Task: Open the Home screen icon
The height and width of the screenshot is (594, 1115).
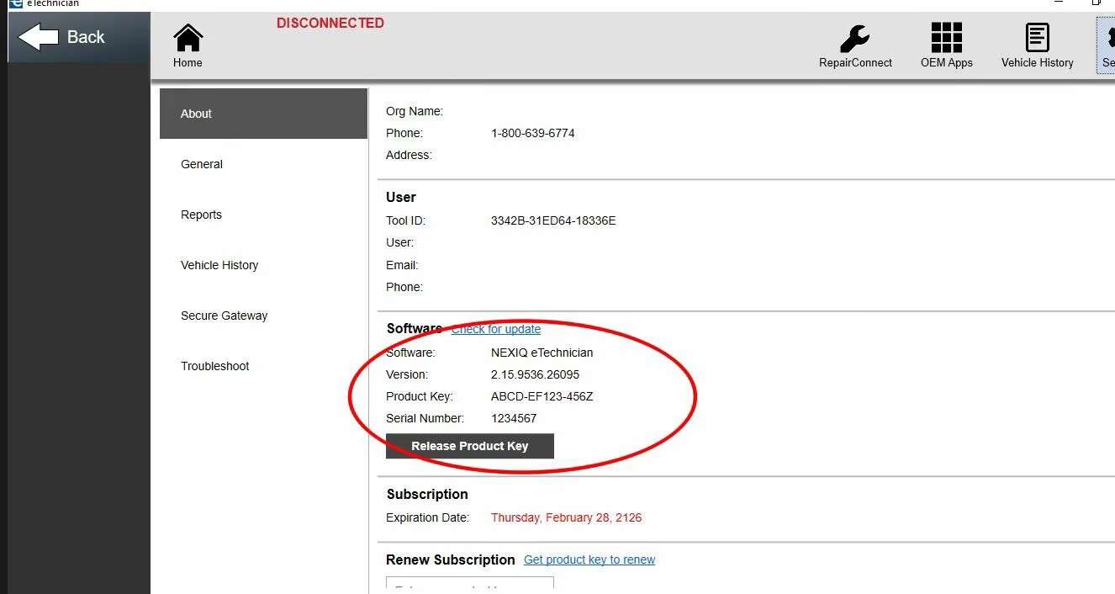Action: [188, 46]
